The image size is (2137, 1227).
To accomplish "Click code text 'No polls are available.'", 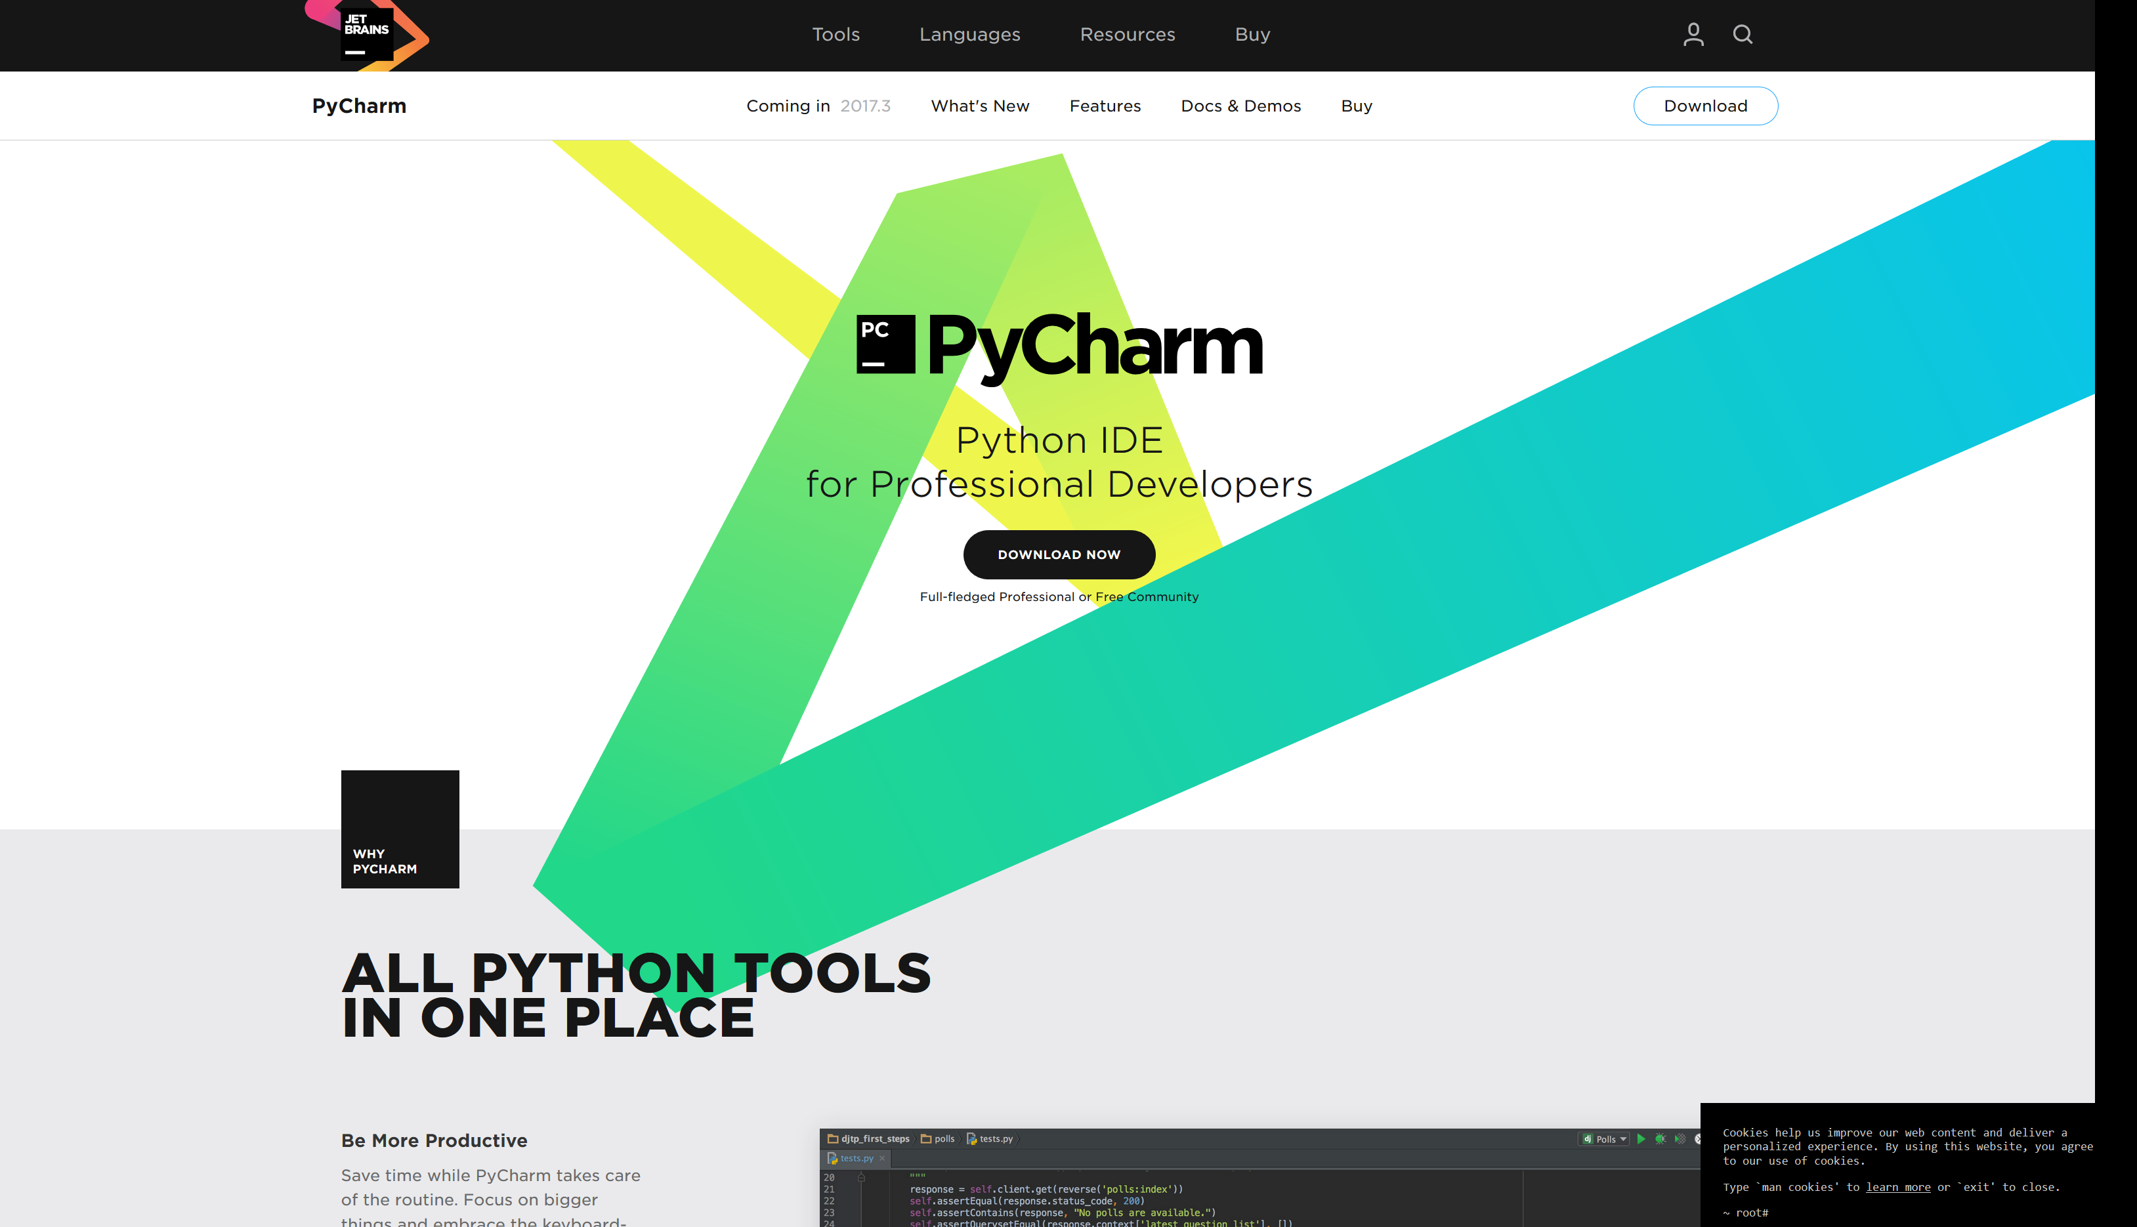I will click(1143, 1213).
